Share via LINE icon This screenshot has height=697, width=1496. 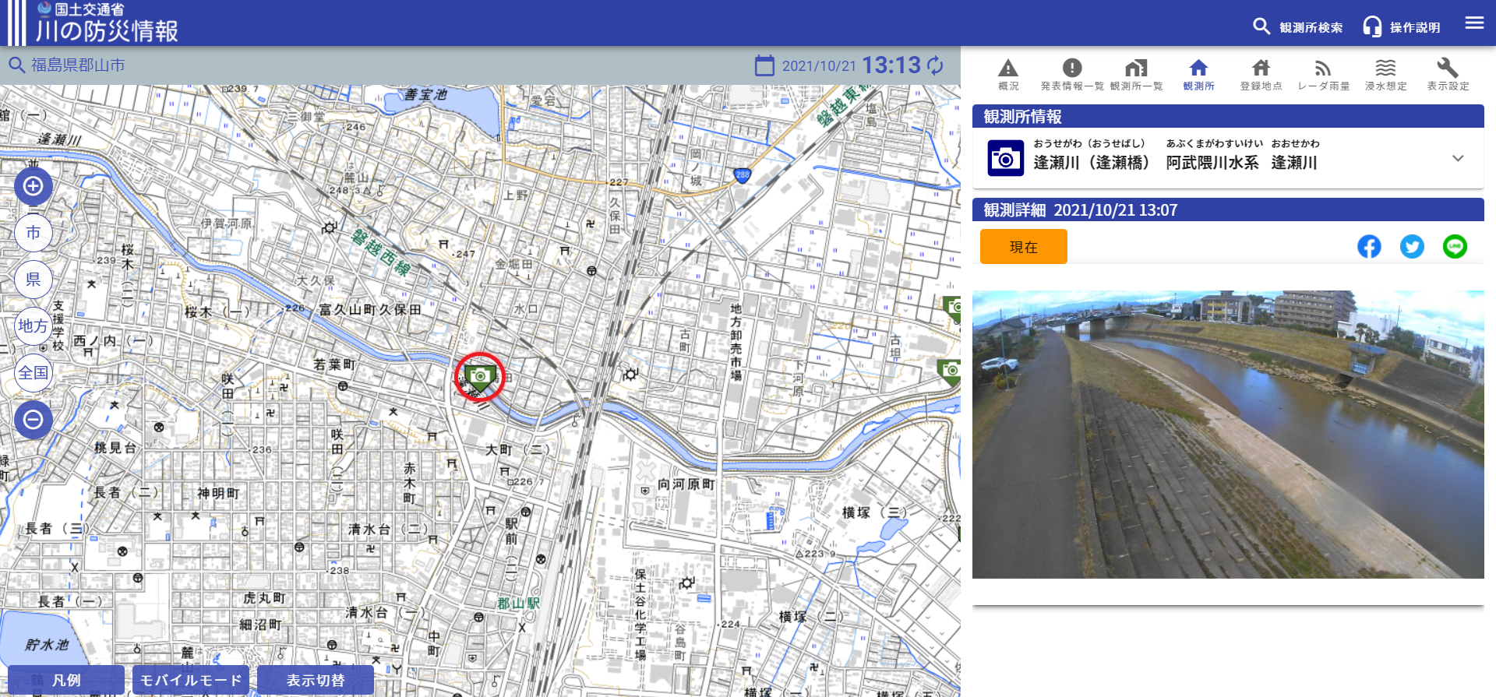(x=1455, y=247)
